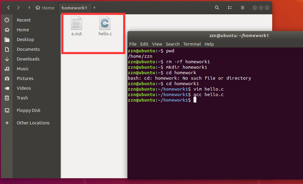303x184 pixels.
Task: Open the View menu in Terminal
Action: pos(157,44)
